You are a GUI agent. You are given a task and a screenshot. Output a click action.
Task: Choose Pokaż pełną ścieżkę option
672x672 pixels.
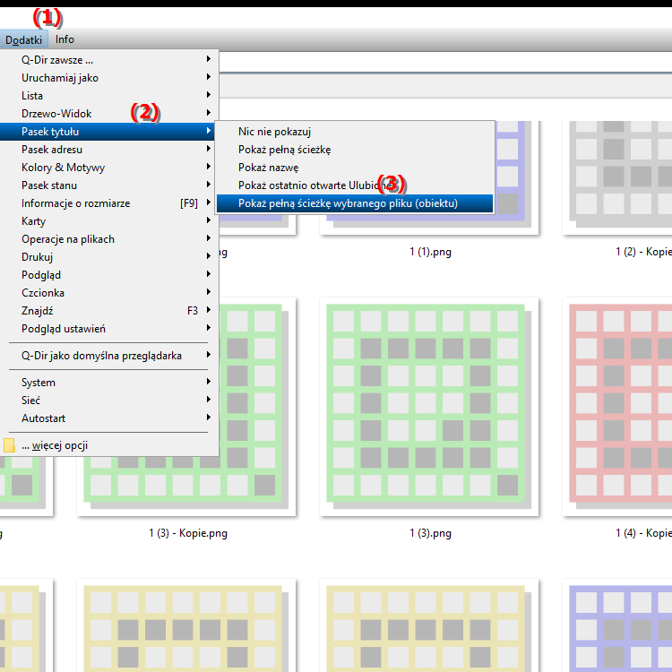355,150
